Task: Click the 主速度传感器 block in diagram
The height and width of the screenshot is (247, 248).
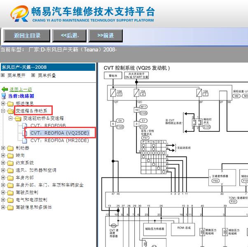Action: point(222,177)
